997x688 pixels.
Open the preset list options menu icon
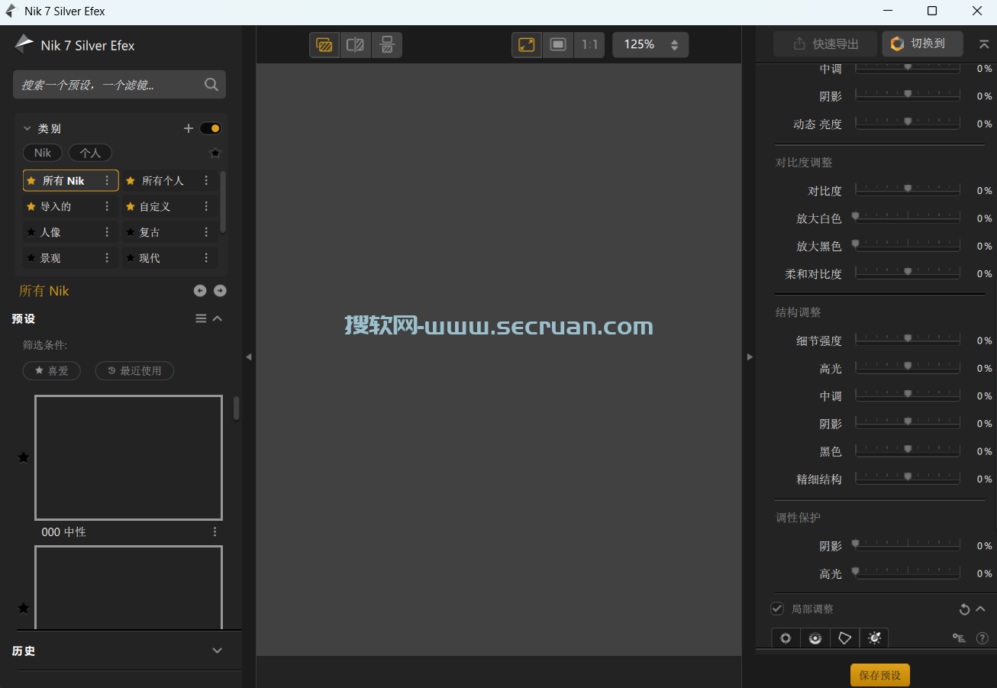point(201,318)
